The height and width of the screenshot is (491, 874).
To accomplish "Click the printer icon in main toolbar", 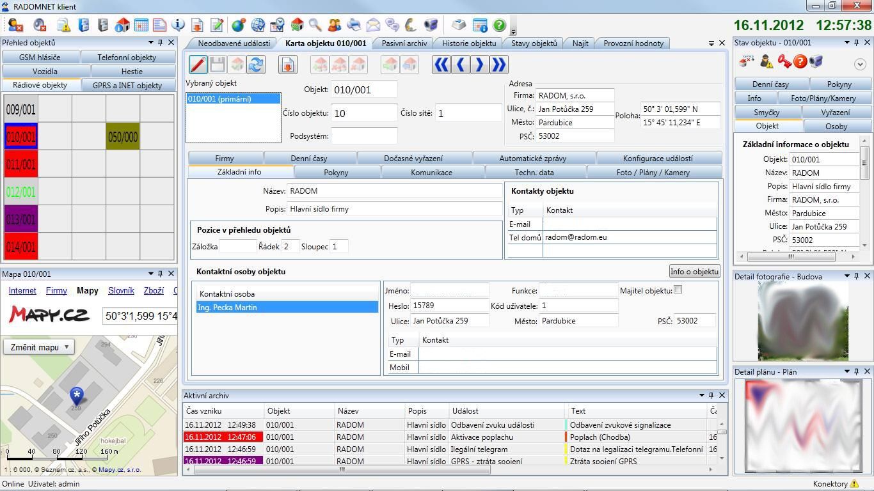I will point(354,25).
